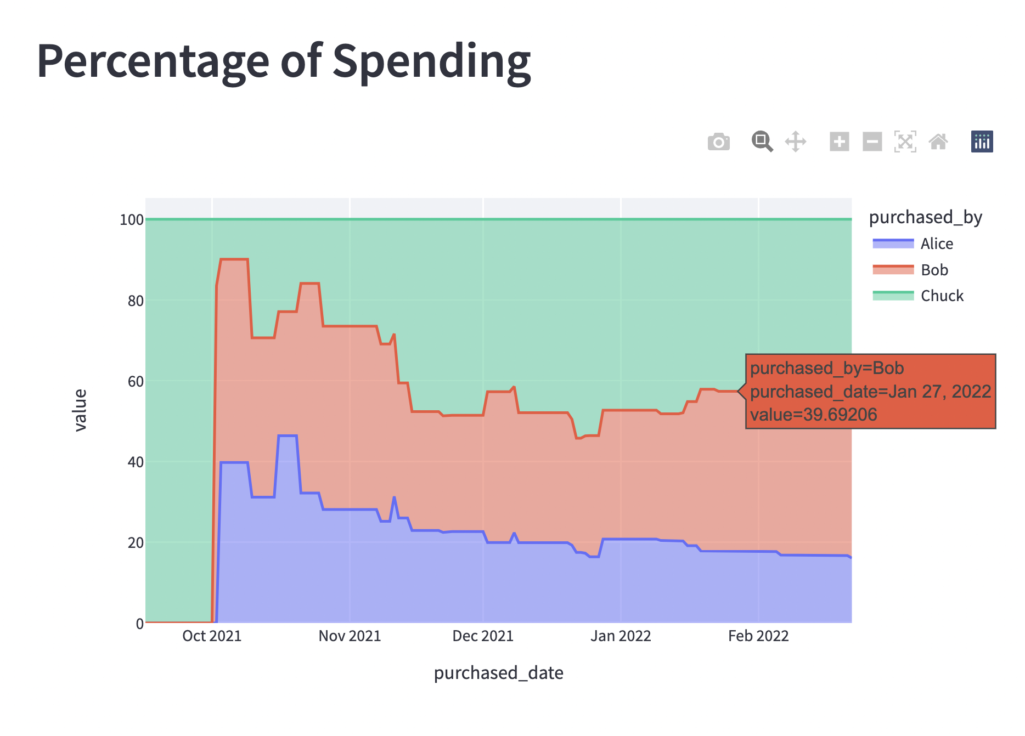The image size is (1025, 736).
Task: Click the purchased_date axis label
Action: click(498, 672)
